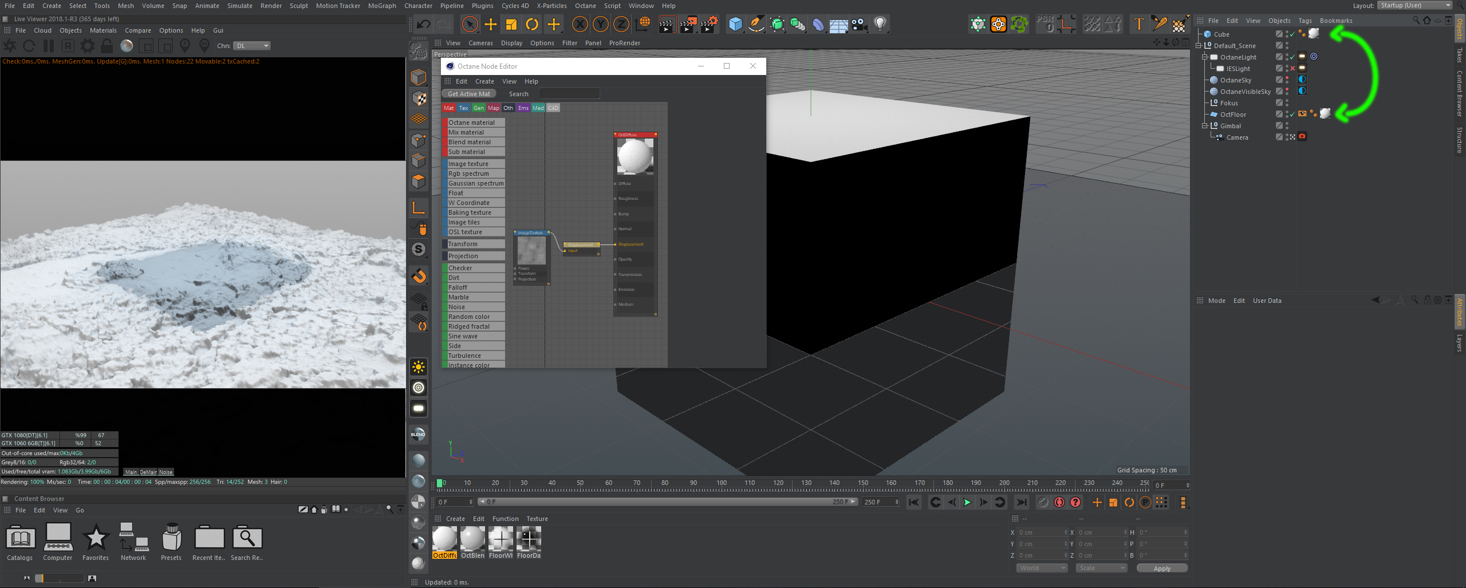
Task: Toggle the OctaneSky editor visibility dot
Action: click(x=1287, y=78)
